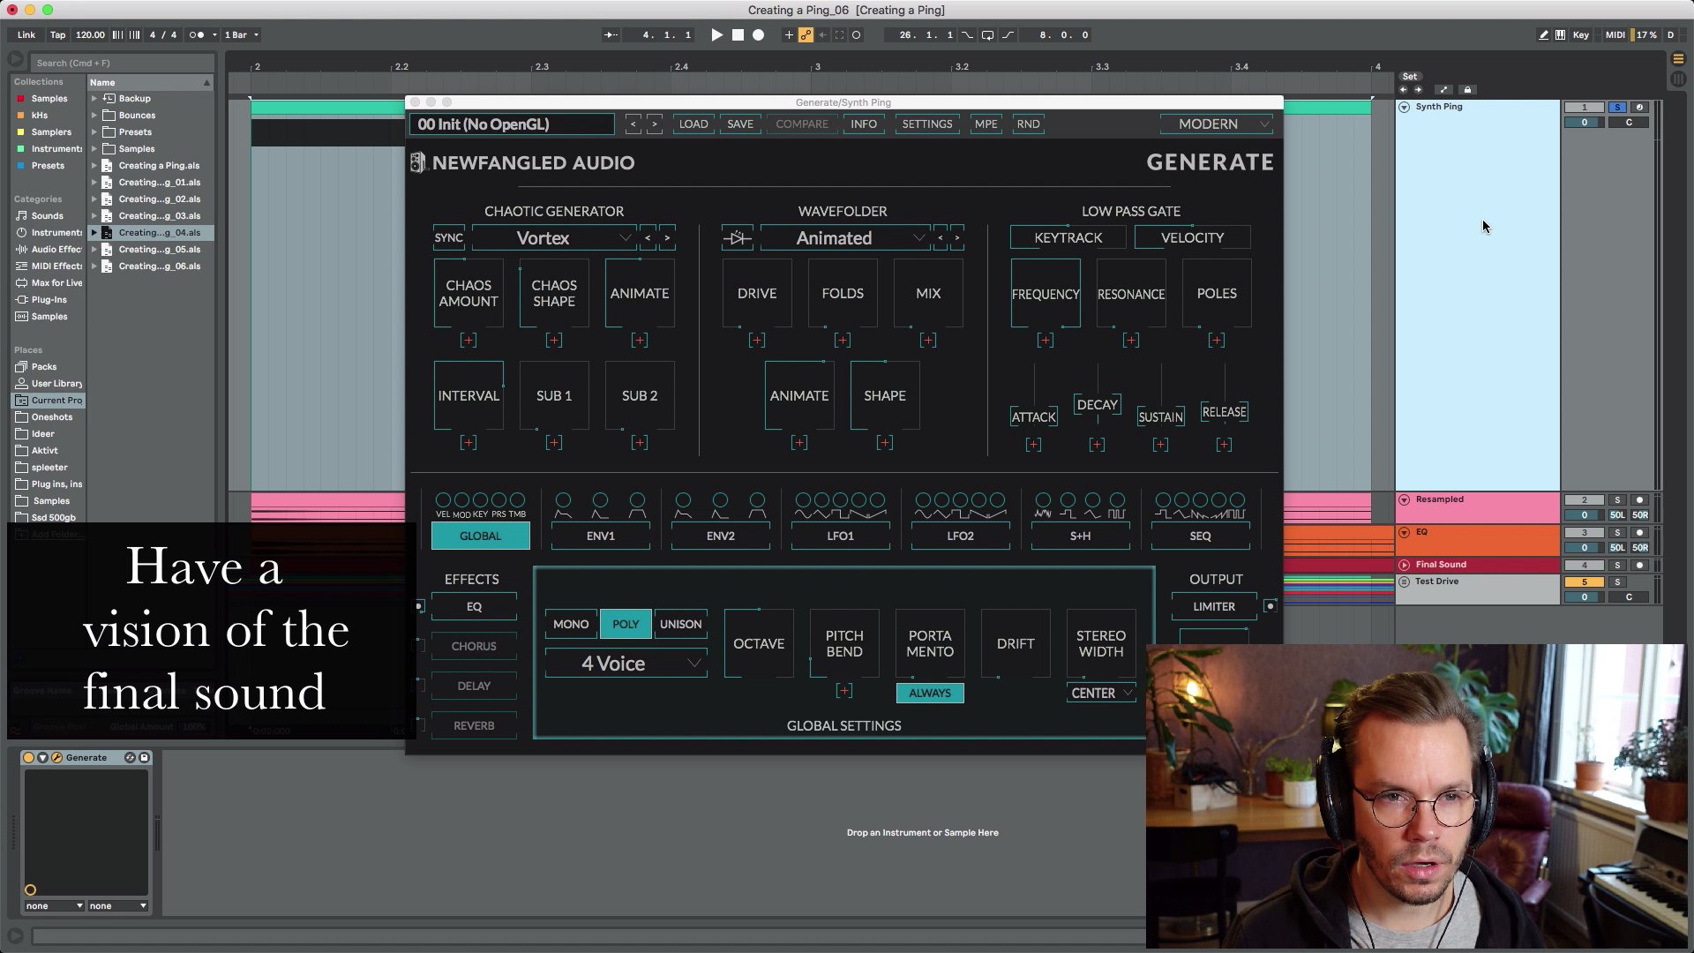The image size is (1694, 953).
Task: Collapse the Resampled track
Action: (x=1404, y=499)
